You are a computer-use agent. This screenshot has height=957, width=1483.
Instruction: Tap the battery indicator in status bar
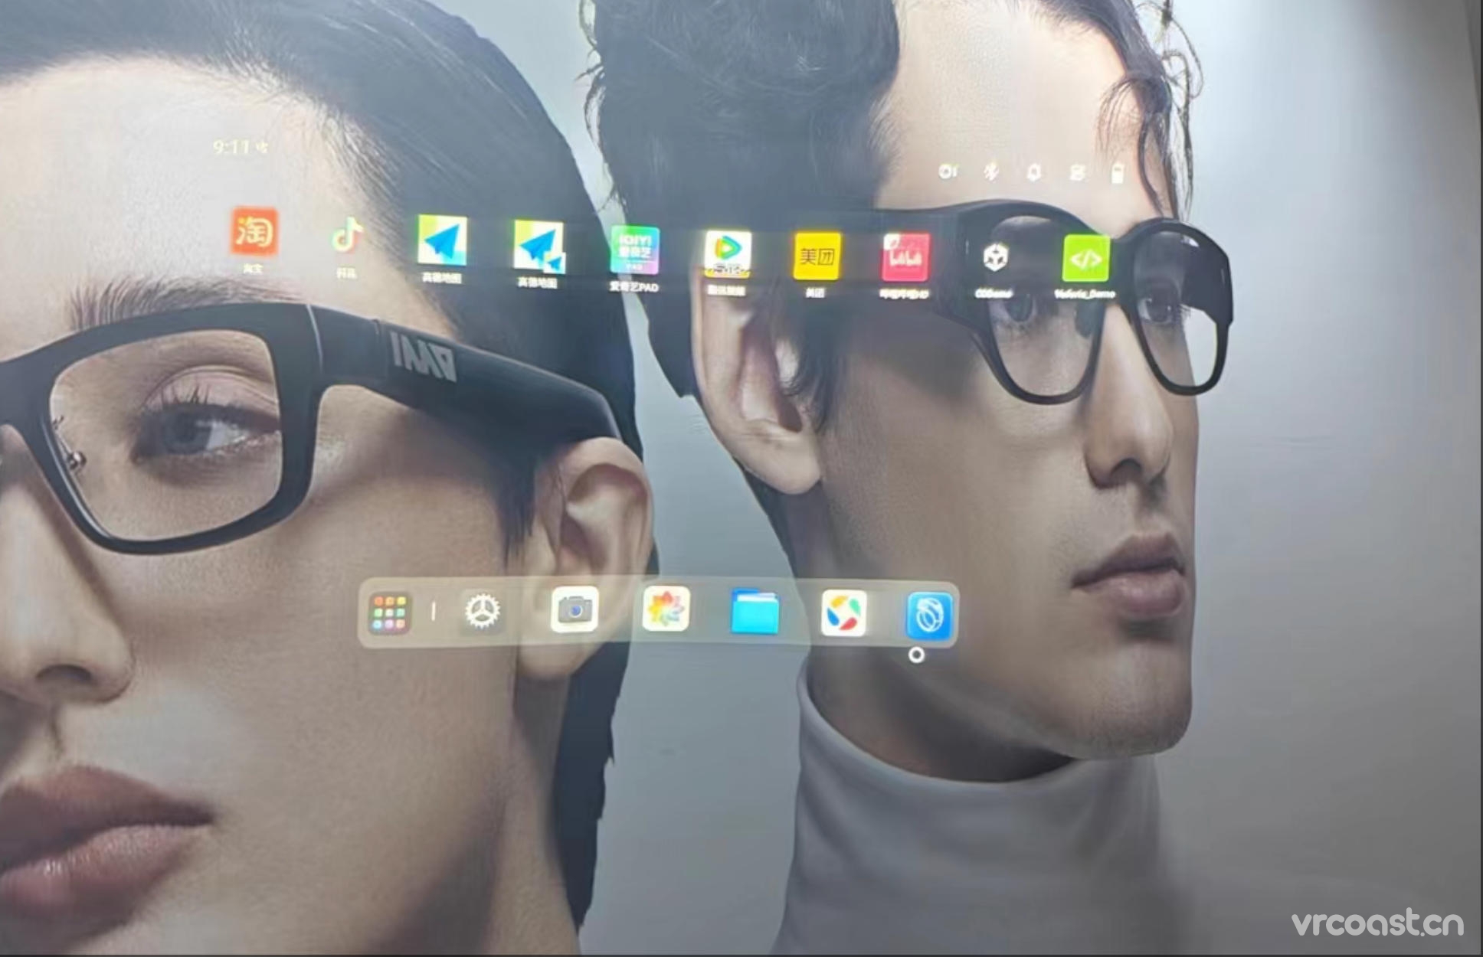point(1118,174)
